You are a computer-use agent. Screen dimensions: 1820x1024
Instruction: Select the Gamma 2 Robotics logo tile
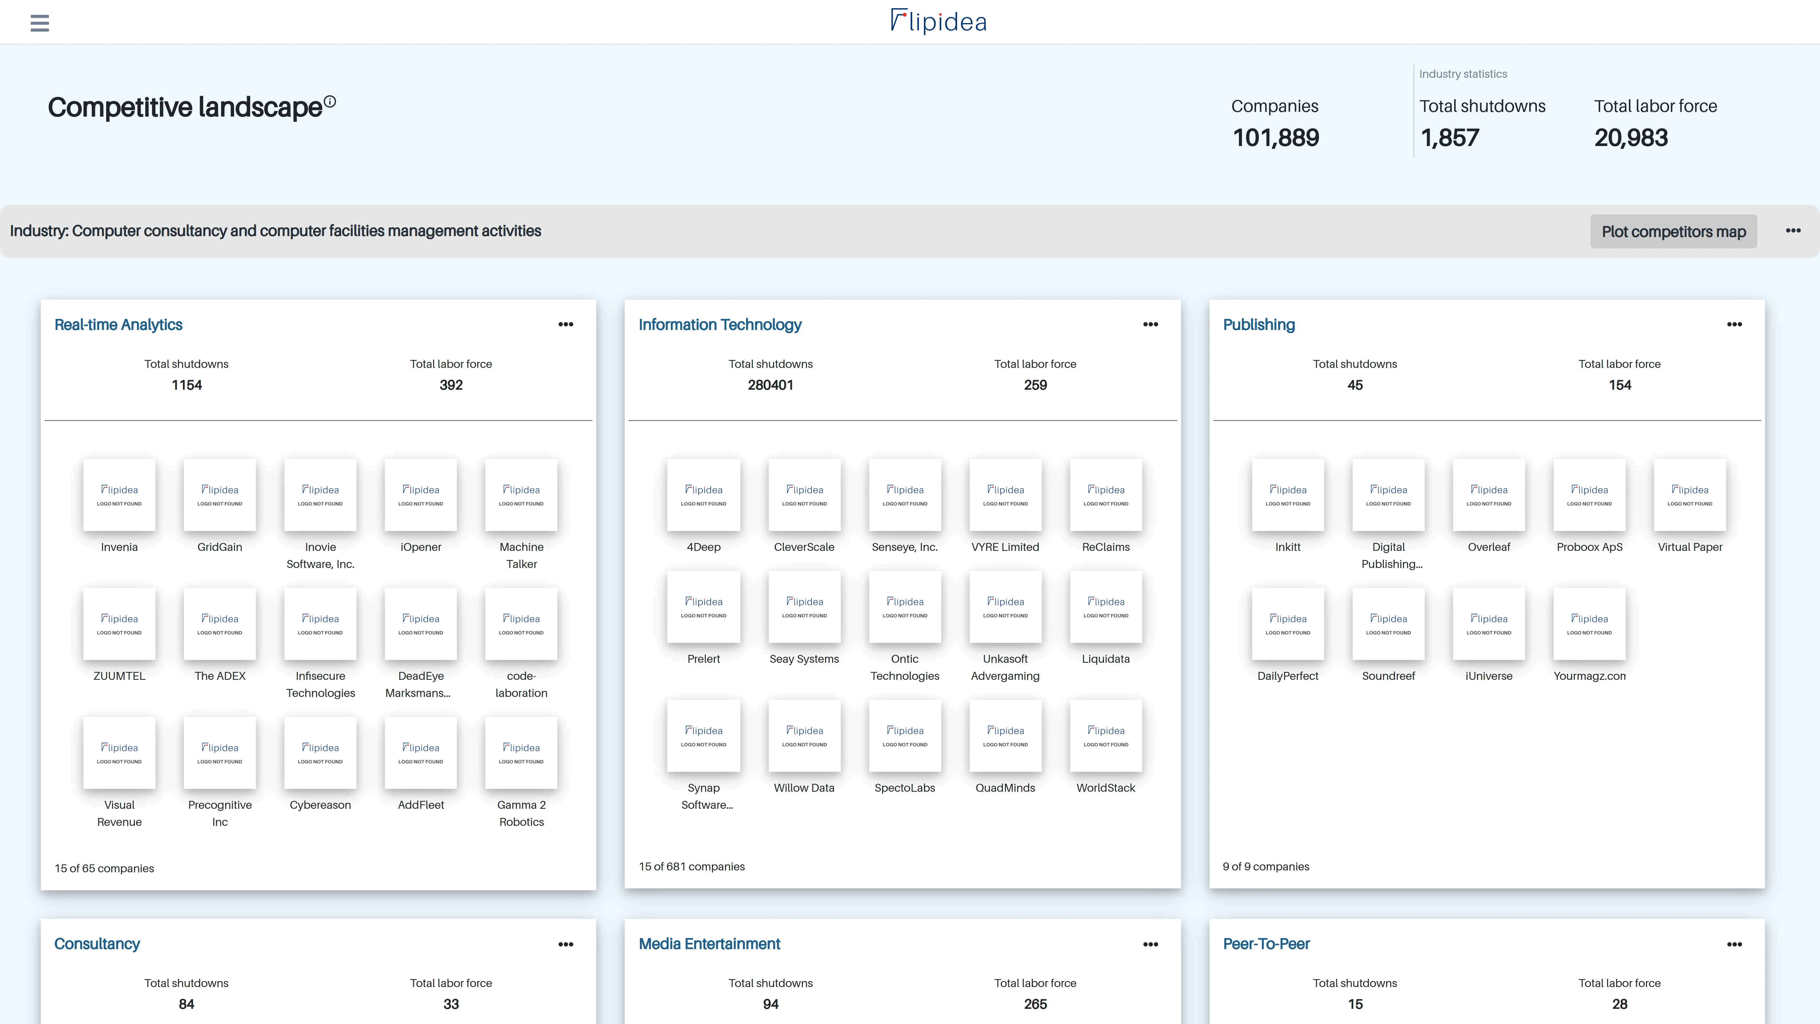point(521,753)
